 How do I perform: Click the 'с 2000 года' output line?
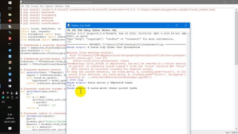click(75, 80)
